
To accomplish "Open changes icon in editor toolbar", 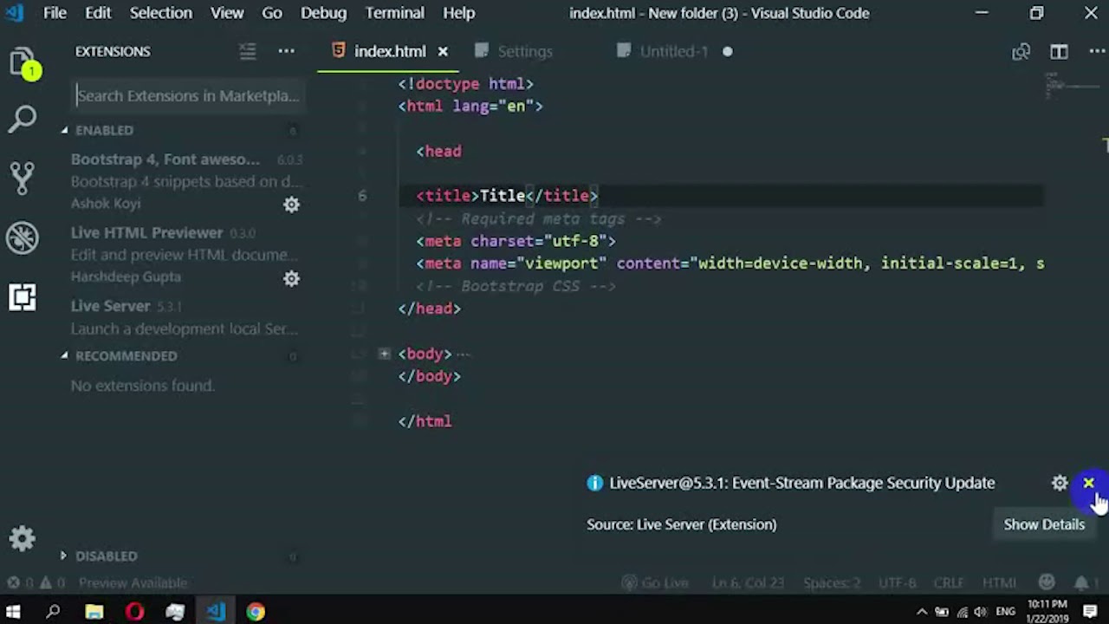I will click(1021, 51).
